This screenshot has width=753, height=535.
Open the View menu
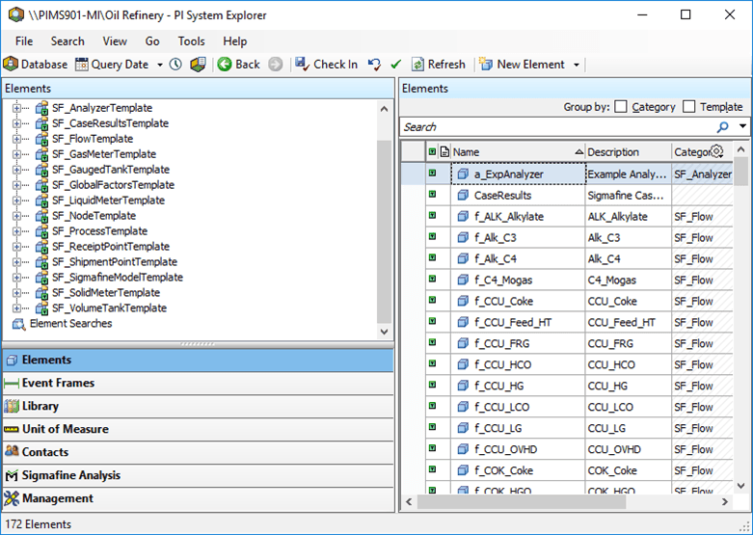tap(115, 41)
